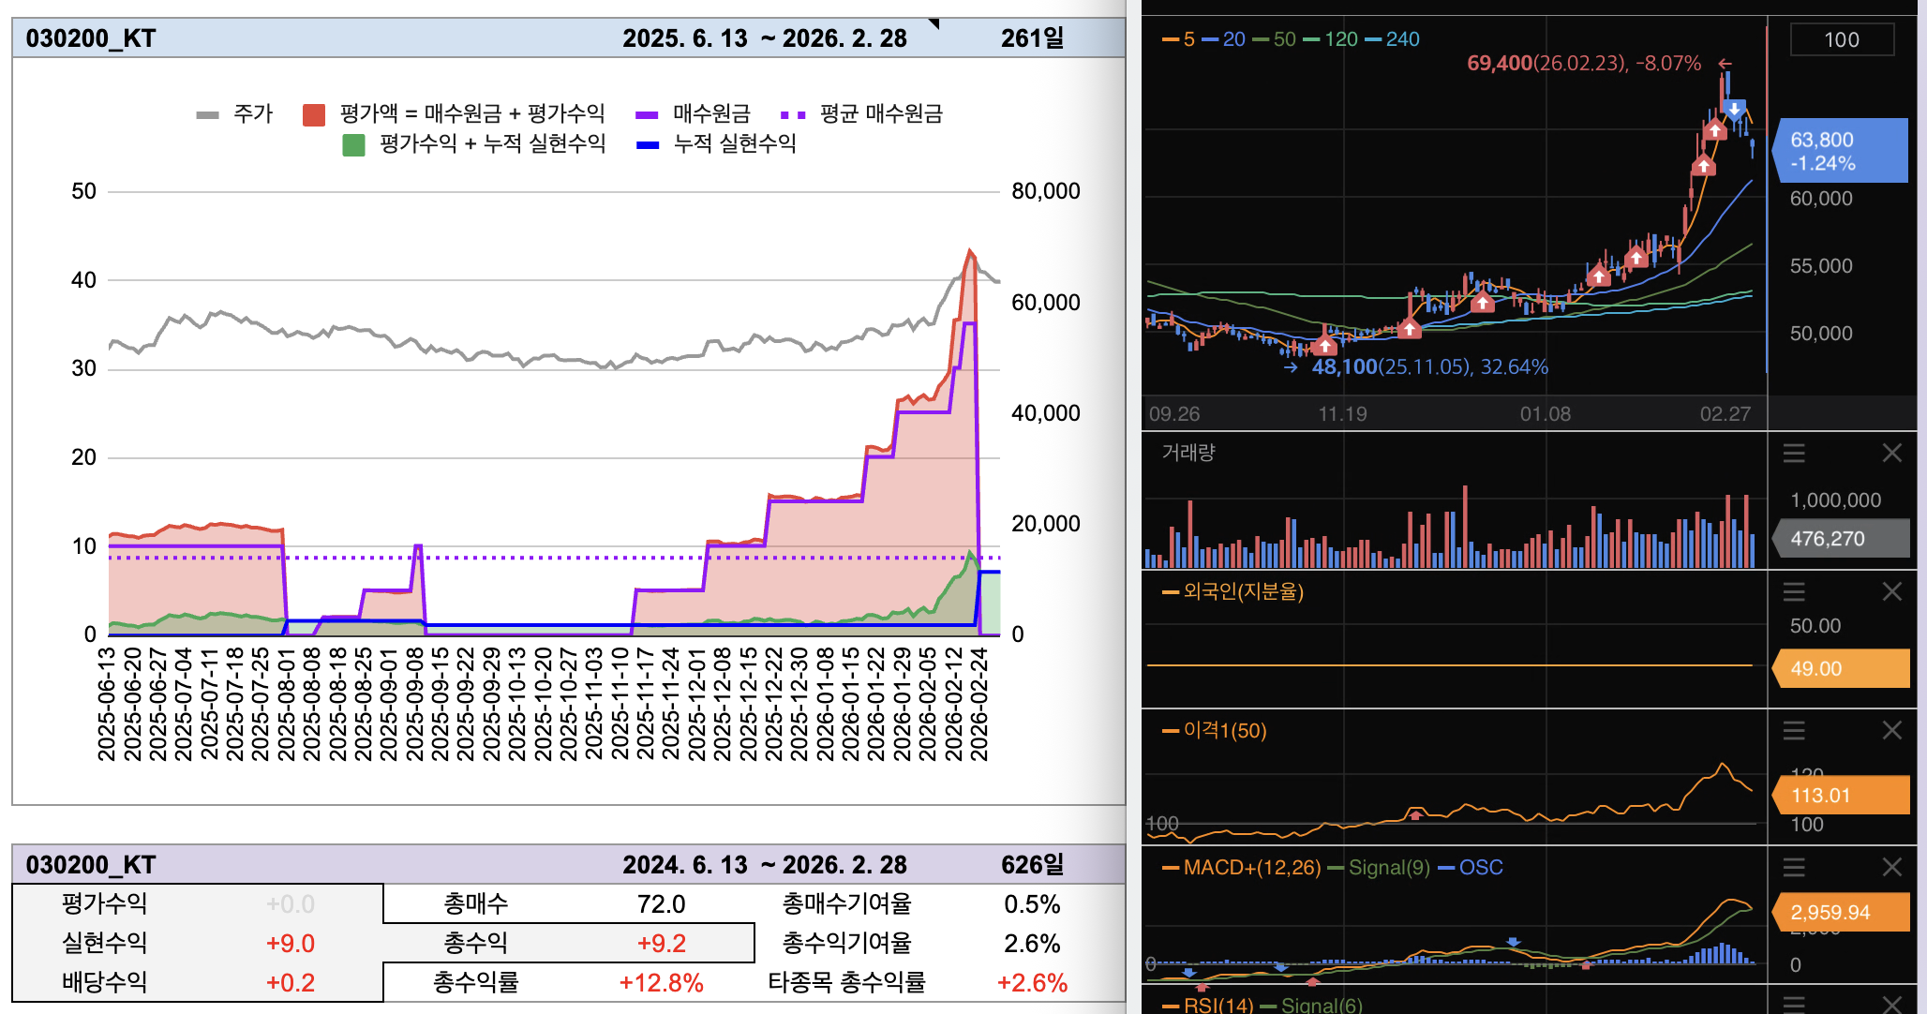
Task: Toggle the OSC series label
Action: [x=1471, y=868]
